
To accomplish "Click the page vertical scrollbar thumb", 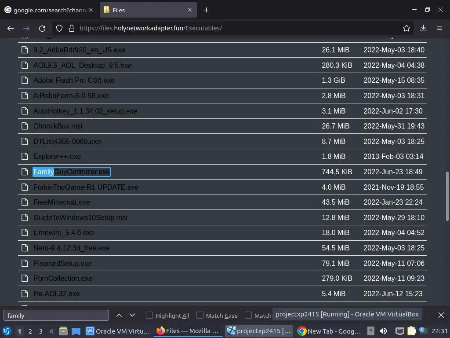I will [x=447, y=196].
